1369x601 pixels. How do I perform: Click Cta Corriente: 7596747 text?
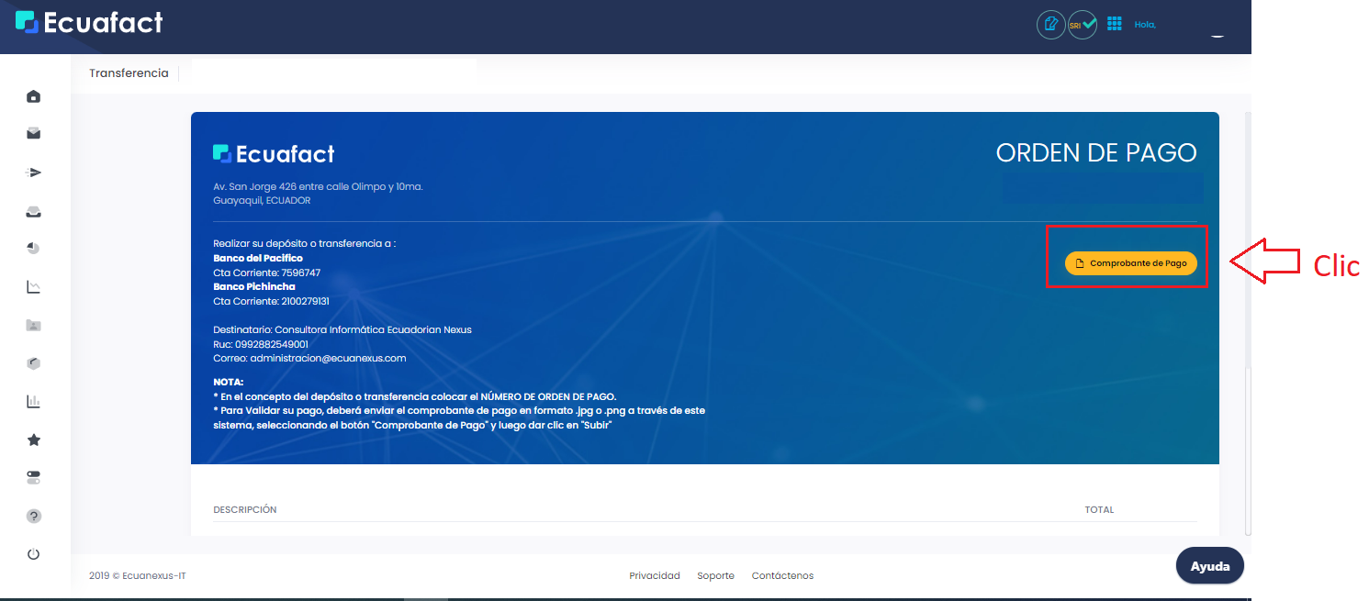click(266, 273)
